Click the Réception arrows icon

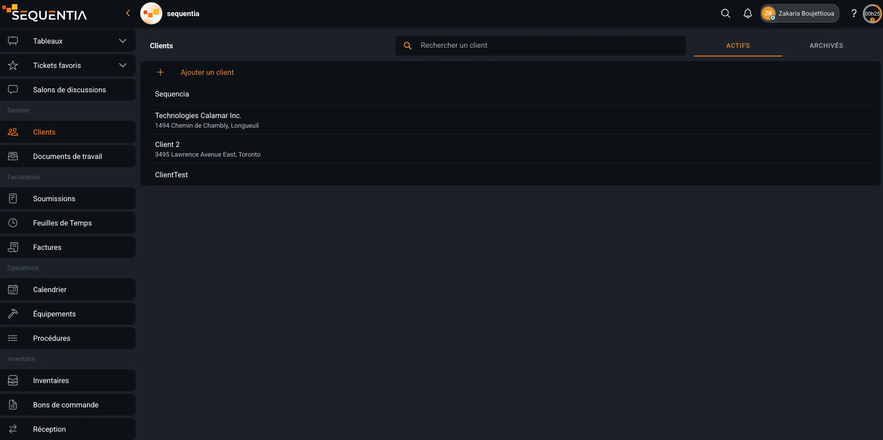(x=13, y=429)
